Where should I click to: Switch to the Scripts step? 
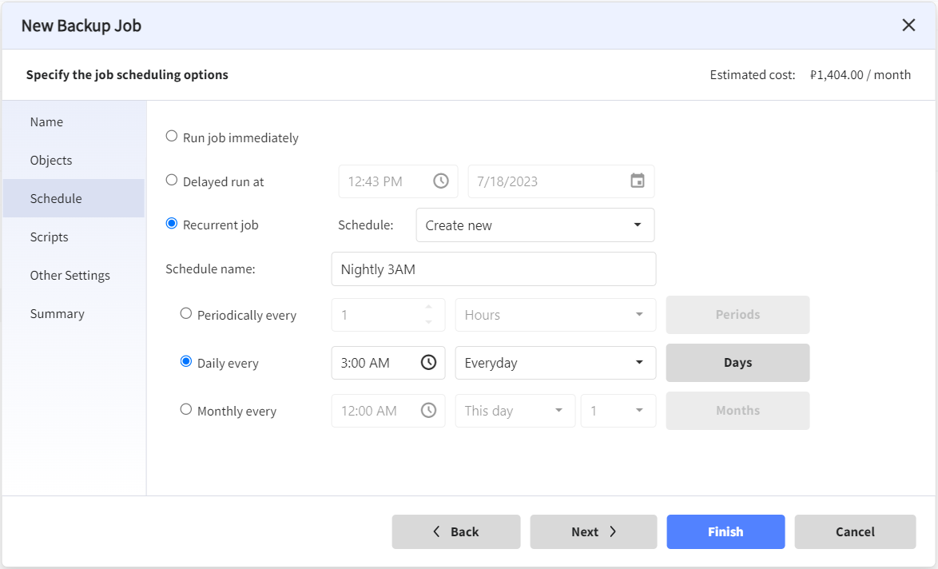click(49, 237)
